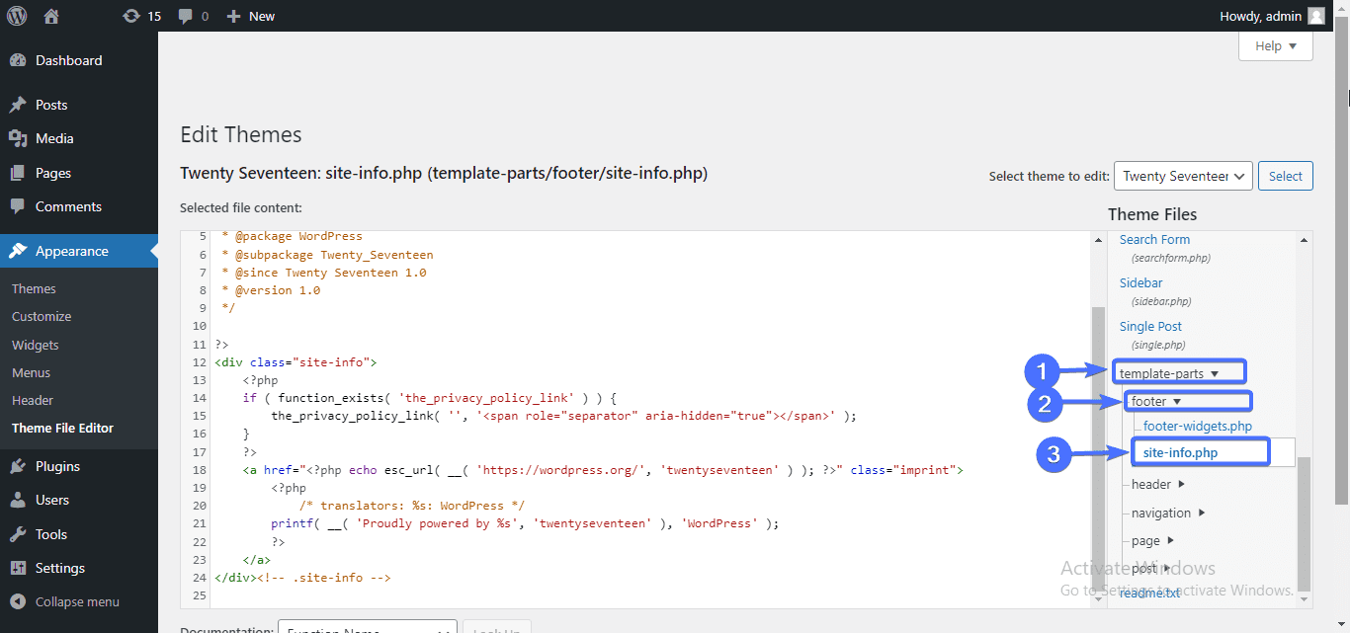Click the Media library icon
Screen dimensions: 1350x633
[18, 138]
